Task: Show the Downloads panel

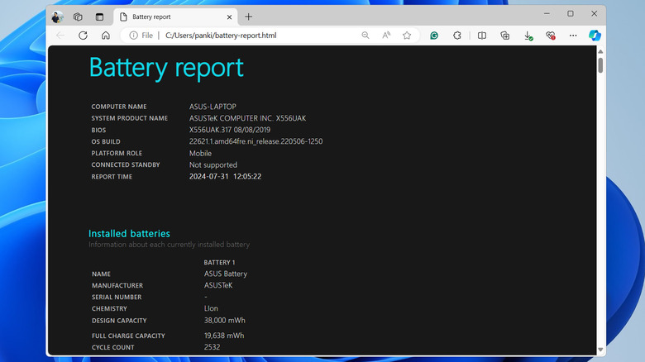Action: coord(528,36)
